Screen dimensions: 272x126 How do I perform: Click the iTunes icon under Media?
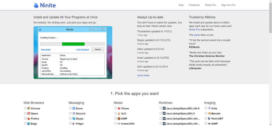119,108
